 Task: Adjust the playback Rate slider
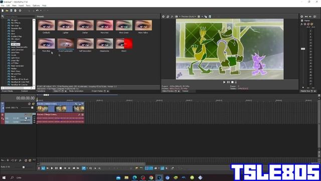pos(24,167)
